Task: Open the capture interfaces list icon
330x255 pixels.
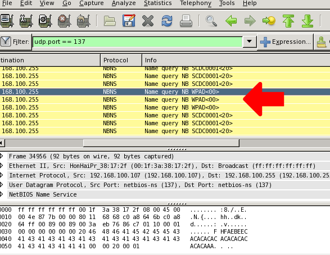Action: click(x=7, y=21)
